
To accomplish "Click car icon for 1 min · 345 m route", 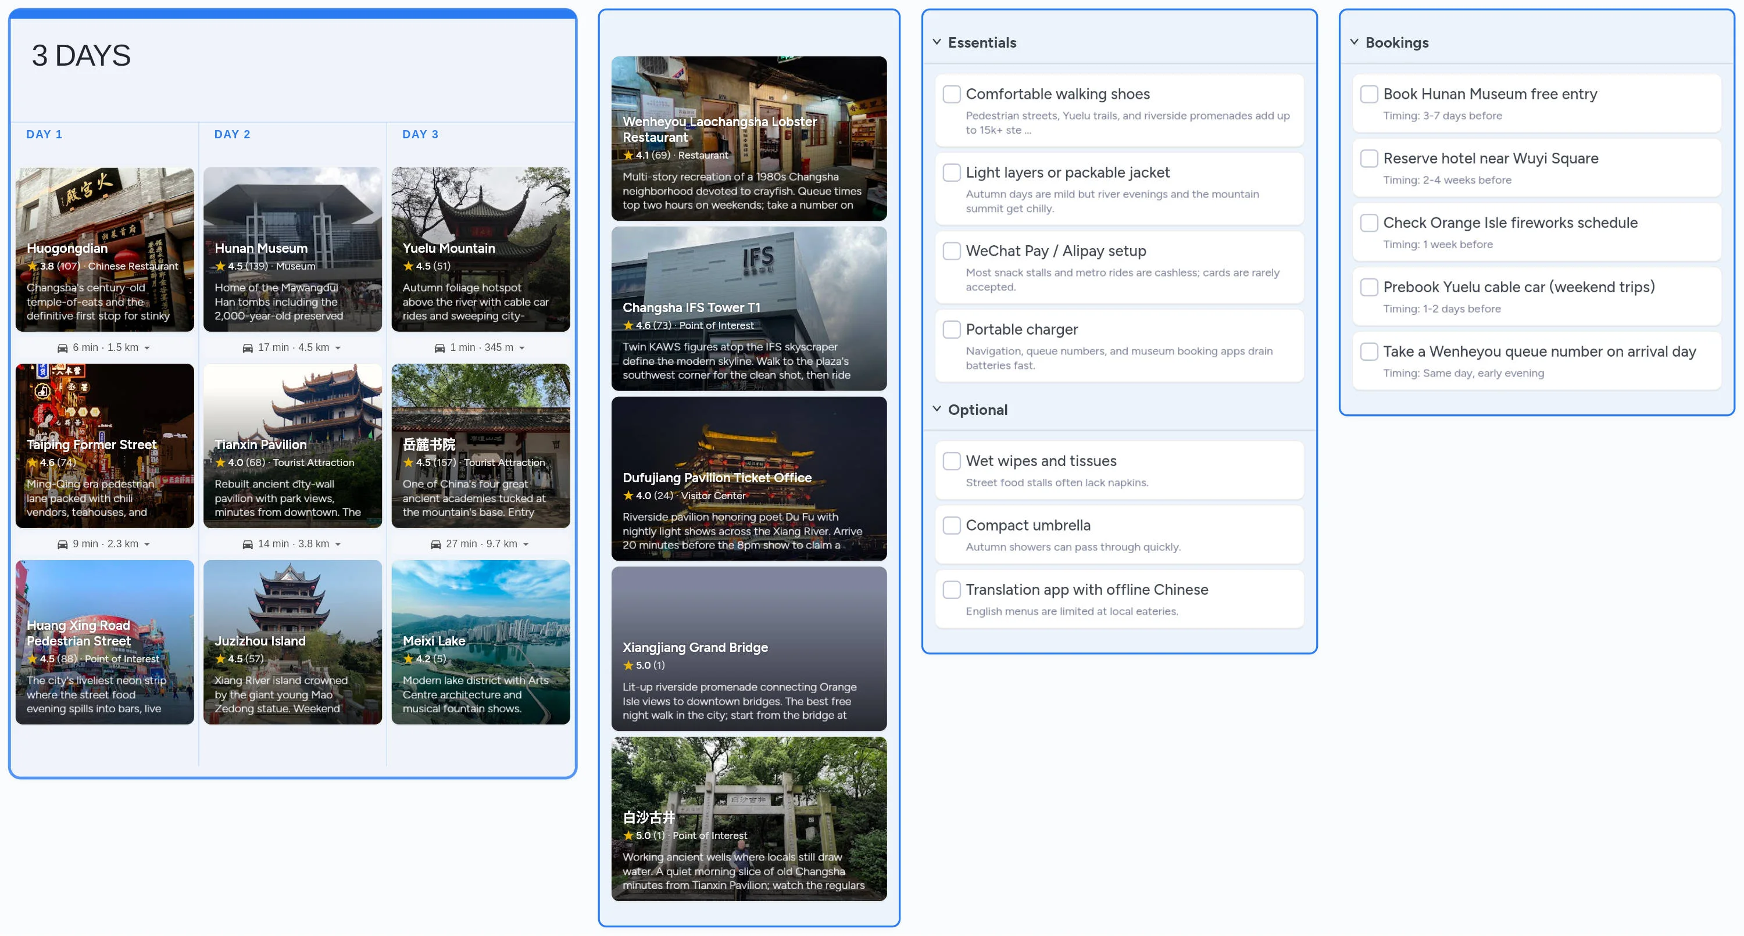I will click(439, 348).
